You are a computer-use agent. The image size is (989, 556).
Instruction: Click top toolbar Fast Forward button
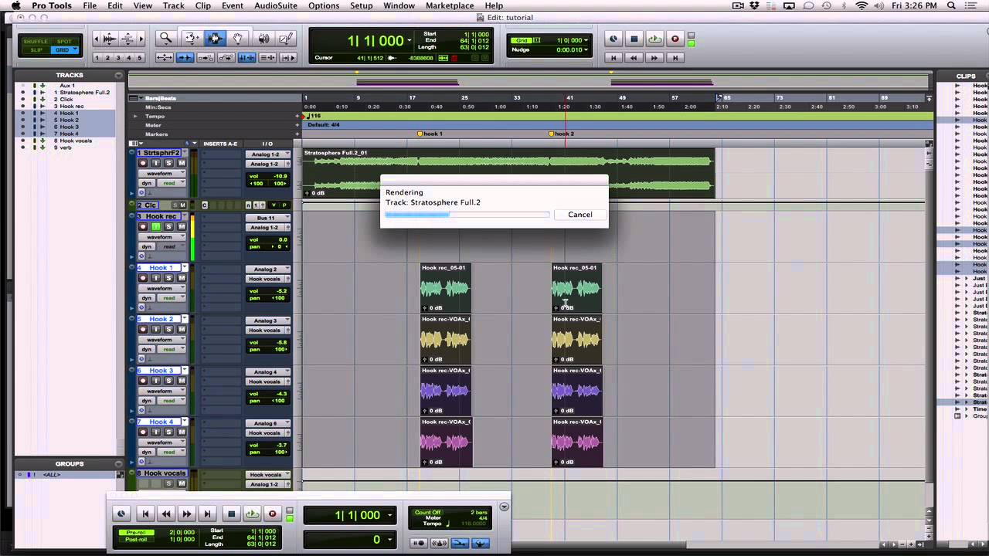point(654,58)
